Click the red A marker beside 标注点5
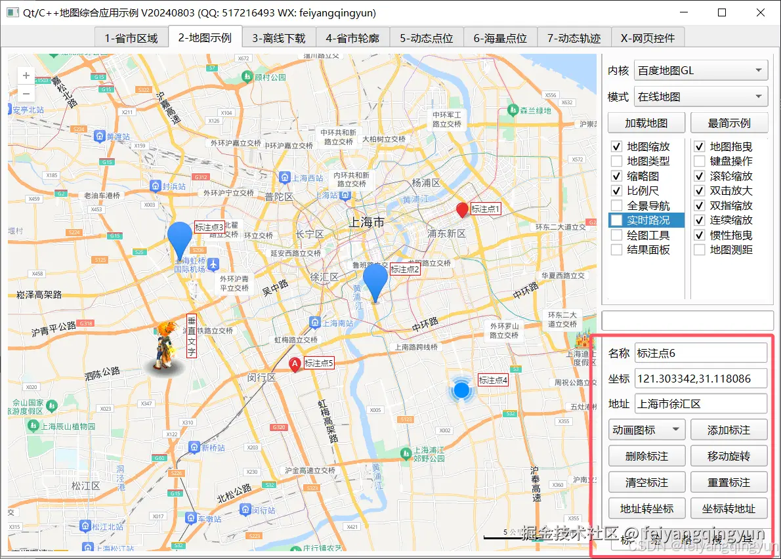 pyautogui.click(x=295, y=365)
